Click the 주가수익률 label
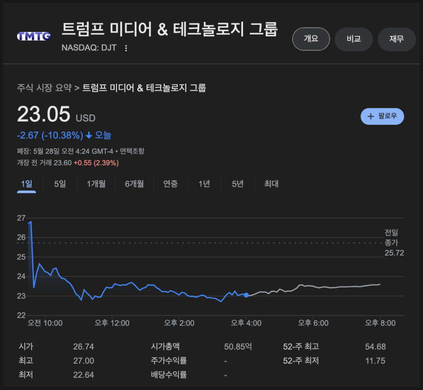Screen dimensions: 423x390 169,361
